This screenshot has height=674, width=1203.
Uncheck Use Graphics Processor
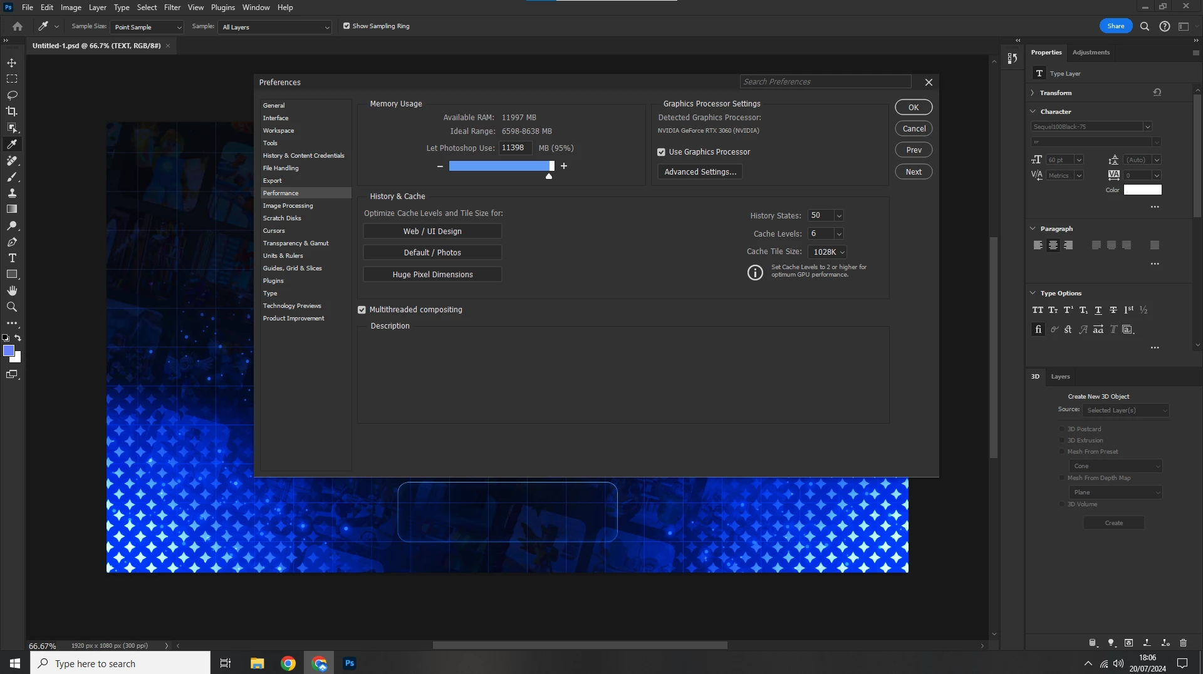click(661, 152)
